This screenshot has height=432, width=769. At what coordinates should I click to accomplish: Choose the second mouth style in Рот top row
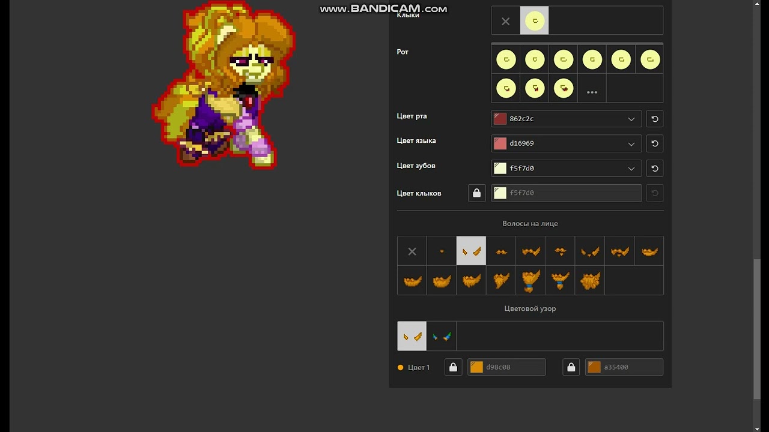(535, 59)
